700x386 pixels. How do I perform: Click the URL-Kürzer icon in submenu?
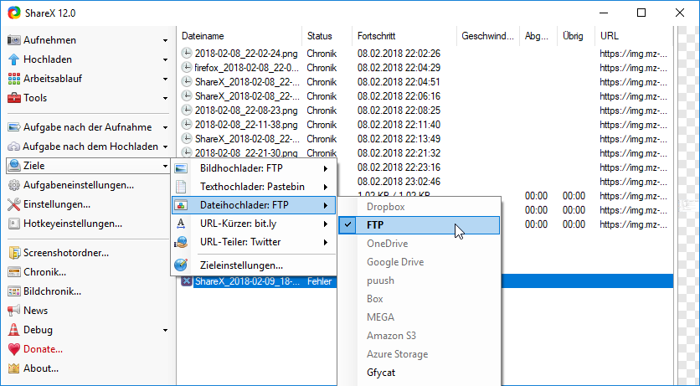[181, 224]
